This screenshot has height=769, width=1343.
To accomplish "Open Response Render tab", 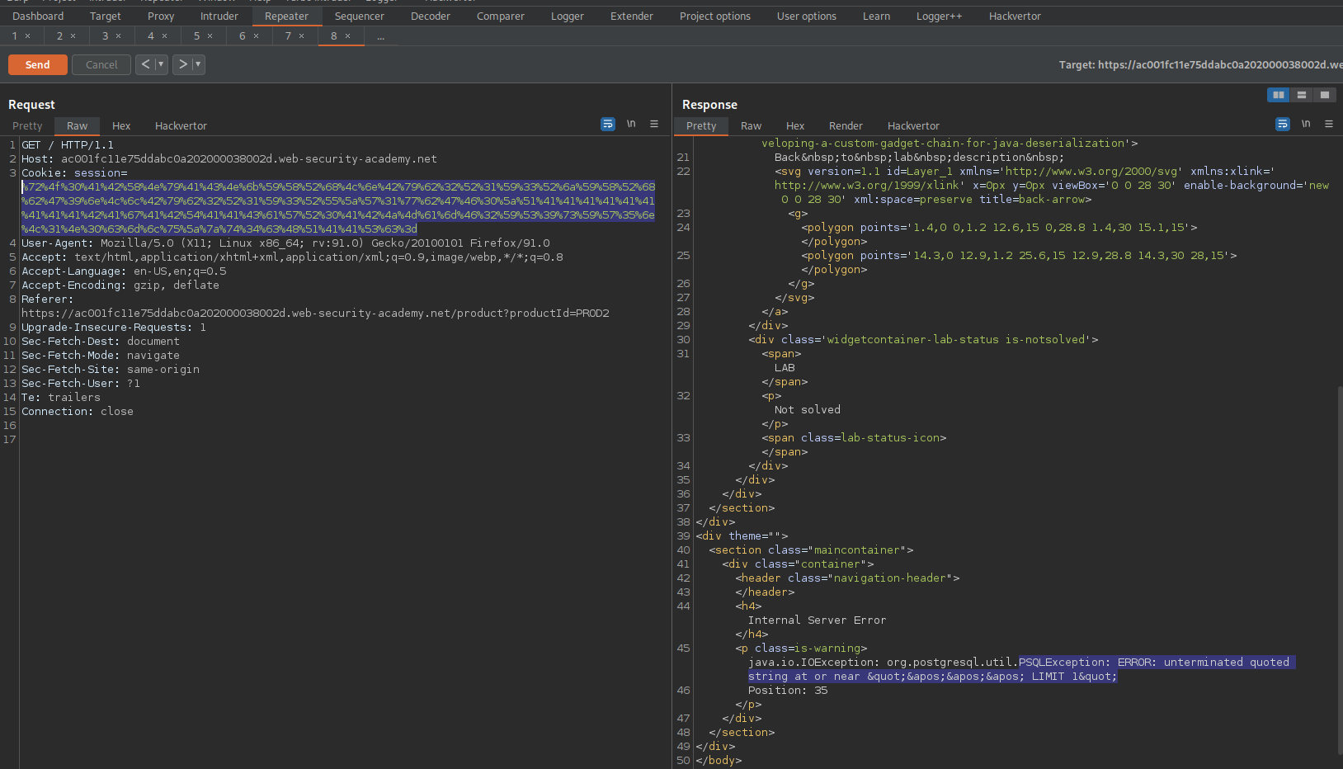I will pyautogui.click(x=846, y=125).
